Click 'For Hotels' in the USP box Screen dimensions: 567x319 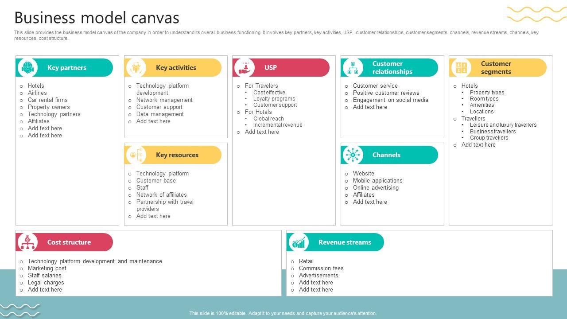point(258,112)
